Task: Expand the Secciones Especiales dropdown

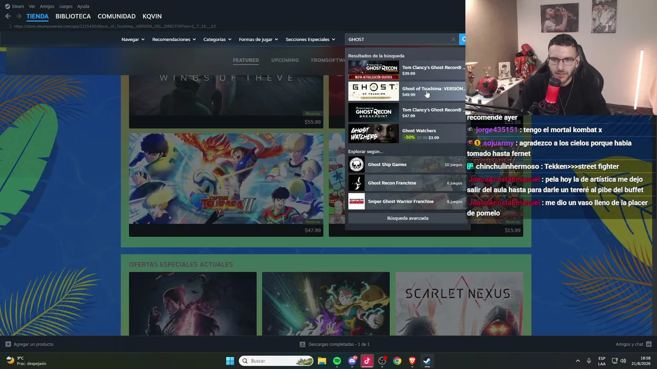Action: tap(311, 39)
